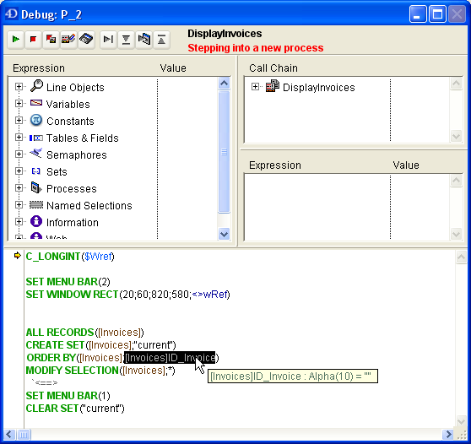This screenshot has width=471, height=444.
Task: Click the Step Over toolbar button
Action: 108,40
